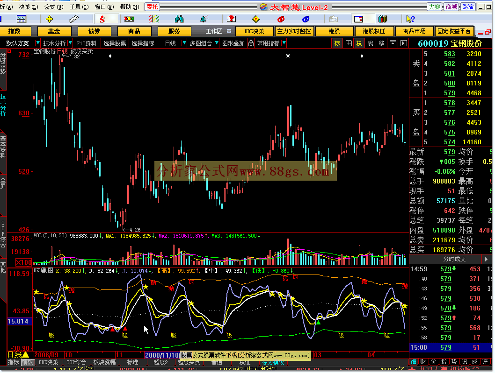This screenshot has width=495, height=373.
Task: Toggle the 移 move button
Action: (x=381, y=43)
